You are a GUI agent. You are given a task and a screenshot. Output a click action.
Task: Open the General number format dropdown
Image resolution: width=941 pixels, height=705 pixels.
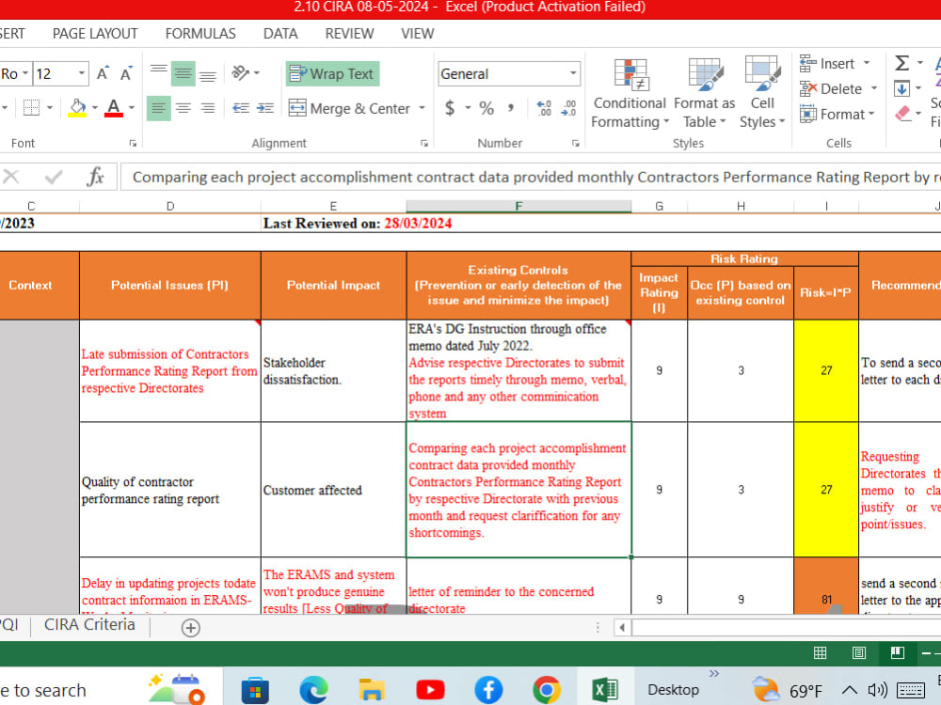573,73
